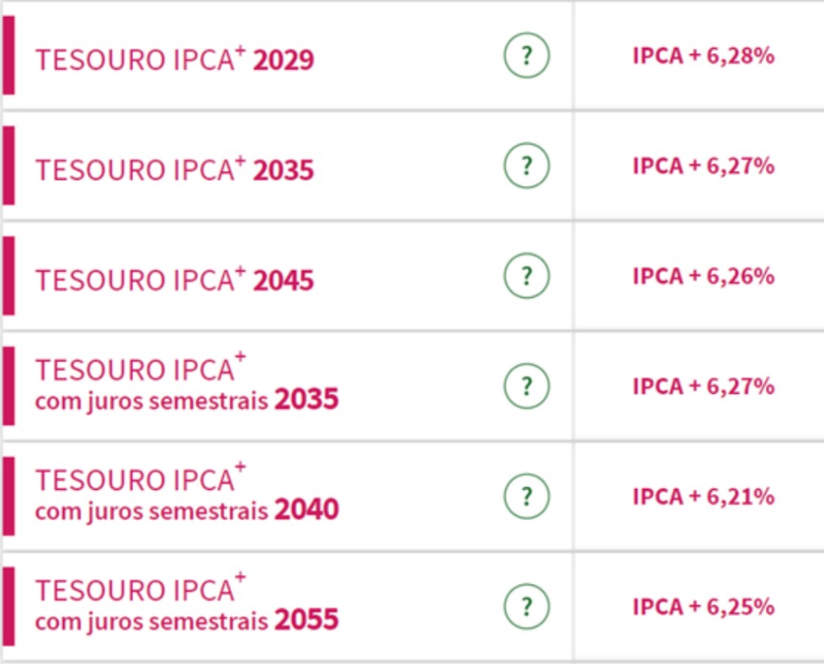824x664 pixels.
Task: Open help icon for juros semestrais 2040
Action: coord(527,497)
